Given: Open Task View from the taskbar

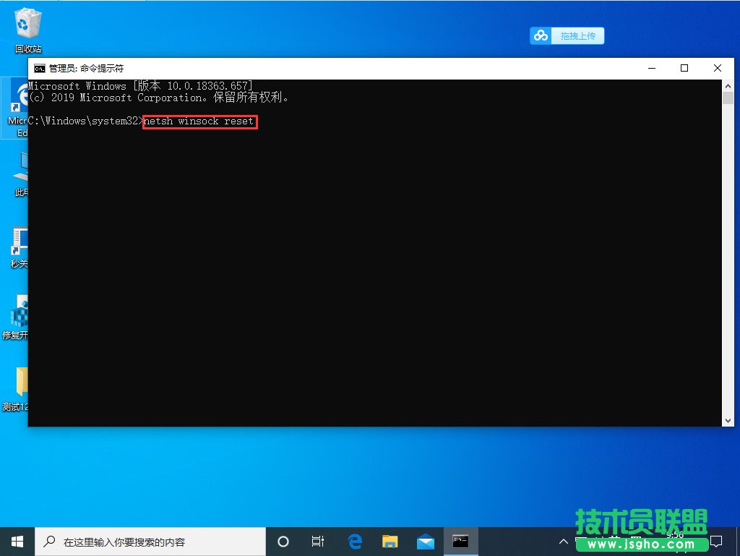Looking at the screenshot, I should pos(319,541).
